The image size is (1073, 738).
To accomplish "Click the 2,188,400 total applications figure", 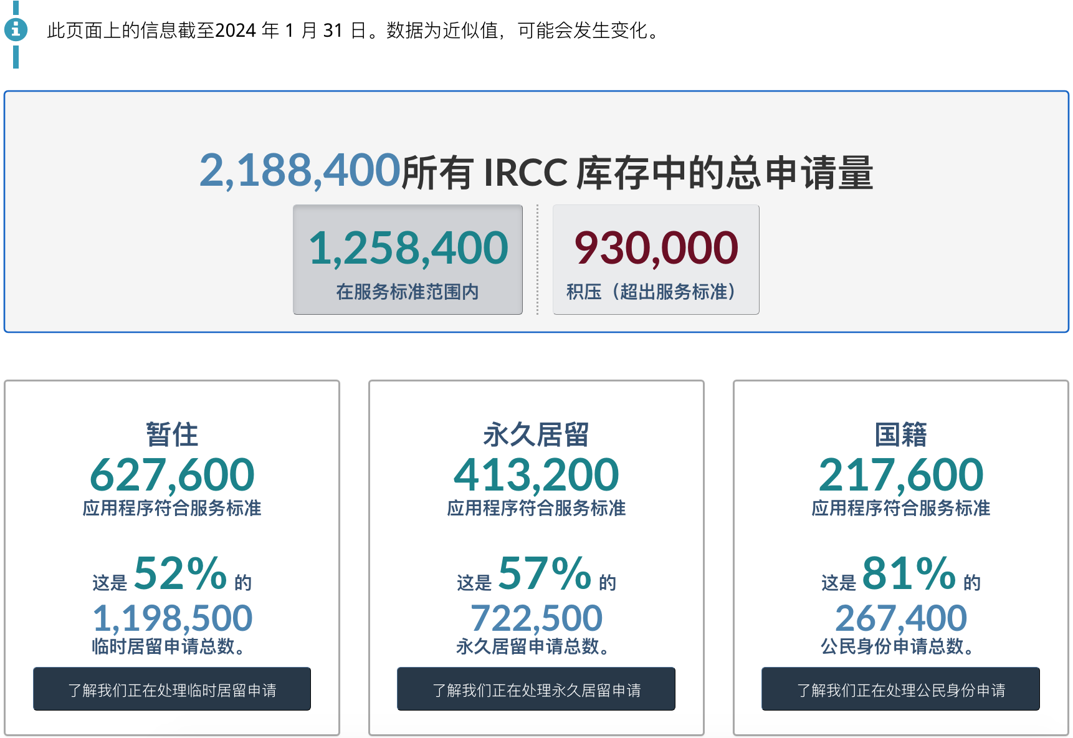I will point(300,170).
